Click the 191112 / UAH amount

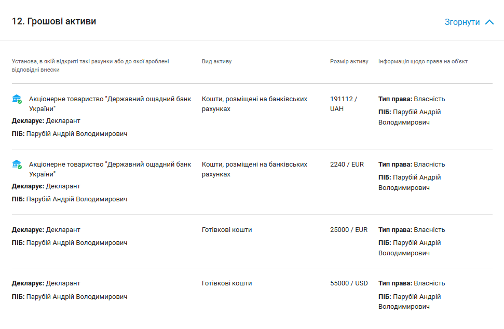click(344, 104)
